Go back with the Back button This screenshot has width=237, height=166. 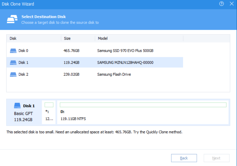(184, 158)
